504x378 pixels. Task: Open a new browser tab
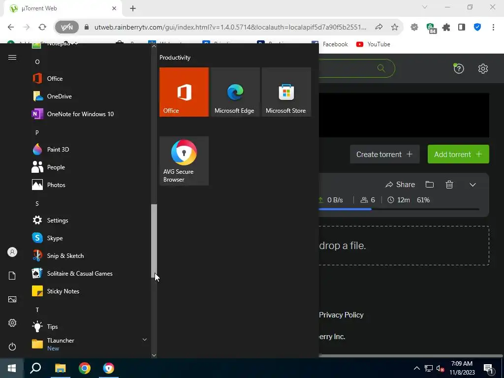tap(133, 8)
